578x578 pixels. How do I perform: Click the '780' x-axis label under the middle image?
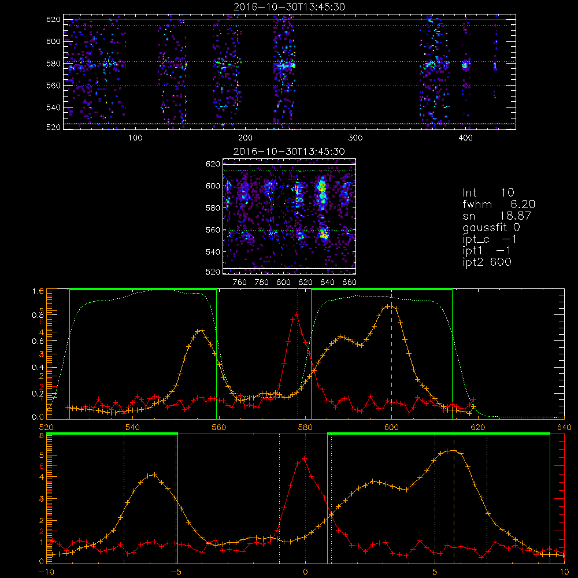262,283
